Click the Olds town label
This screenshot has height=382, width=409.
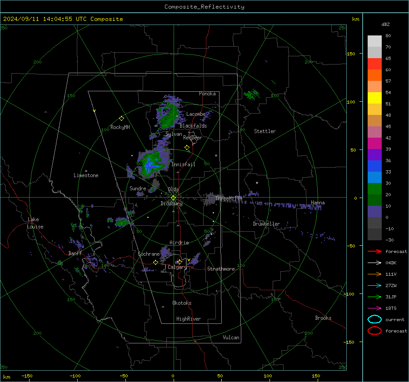click(x=173, y=189)
